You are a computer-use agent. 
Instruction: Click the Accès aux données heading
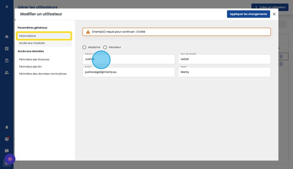(31, 51)
